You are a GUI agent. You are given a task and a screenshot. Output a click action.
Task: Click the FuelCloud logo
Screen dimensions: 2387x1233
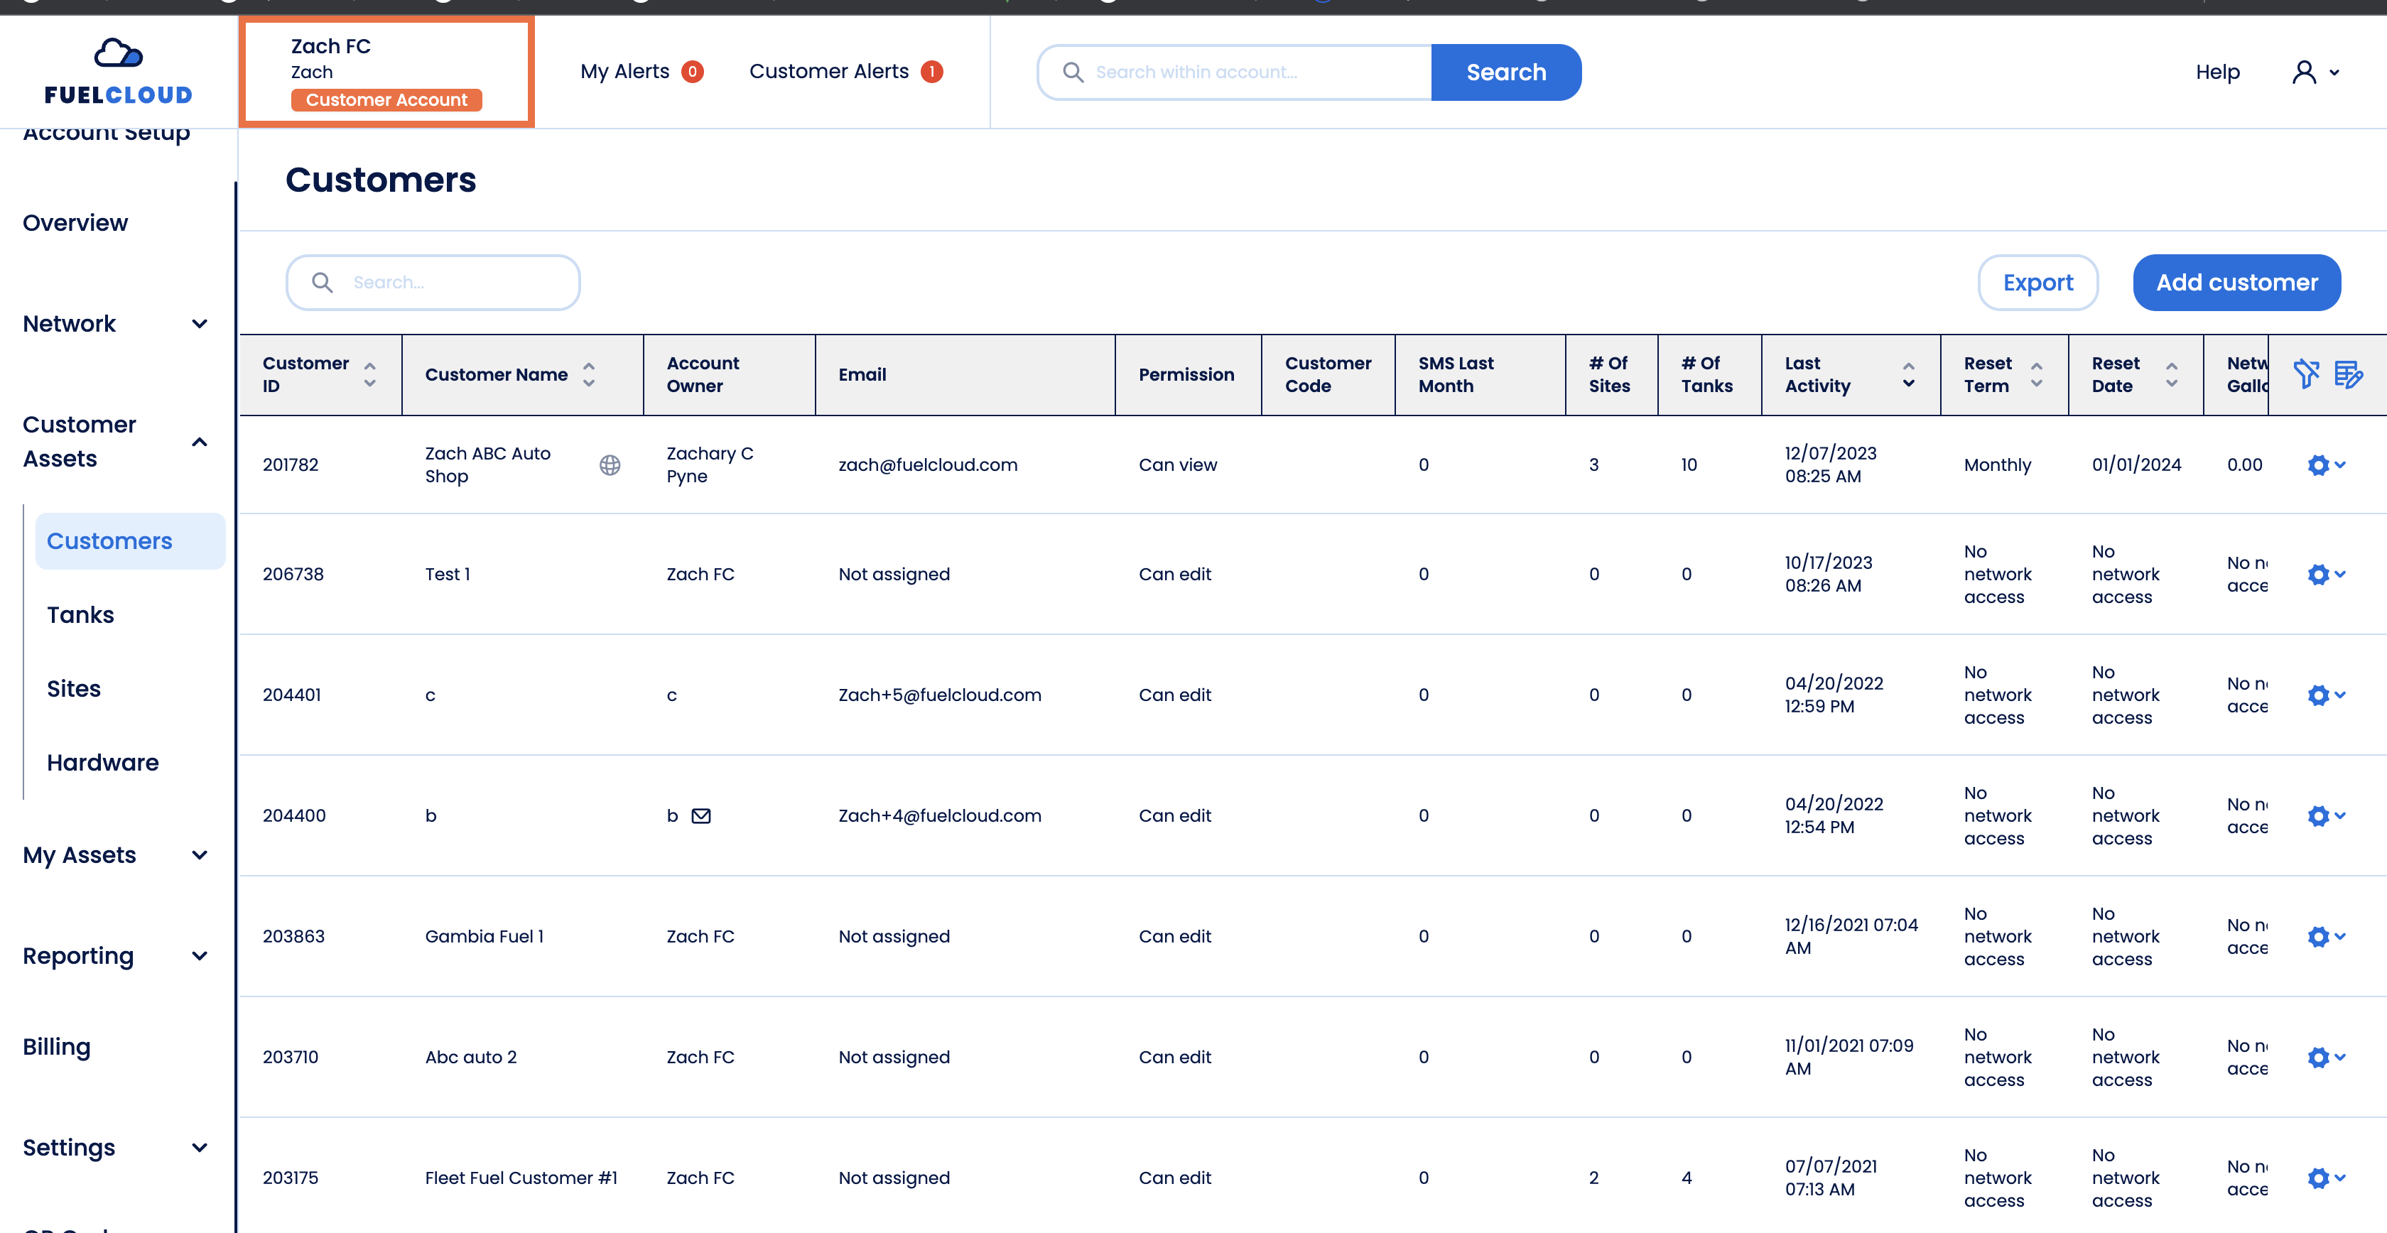point(119,71)
